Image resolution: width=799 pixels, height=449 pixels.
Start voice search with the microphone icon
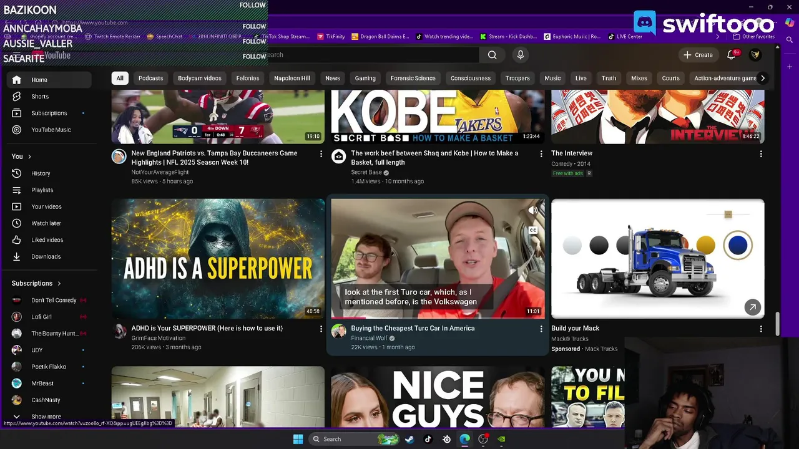521,55
